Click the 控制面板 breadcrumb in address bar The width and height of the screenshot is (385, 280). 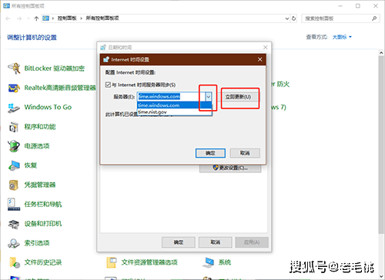(67, 18)
